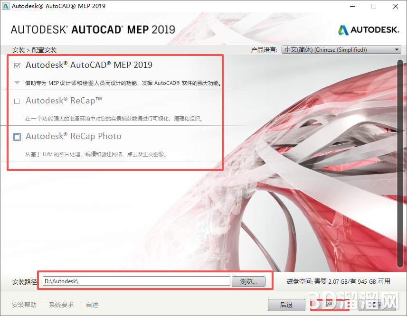Image resolution: width=407 pixels, height=316 pixels.
Task: Minimize the installer window
Action: pyautogui.click(x=352, y=6)
